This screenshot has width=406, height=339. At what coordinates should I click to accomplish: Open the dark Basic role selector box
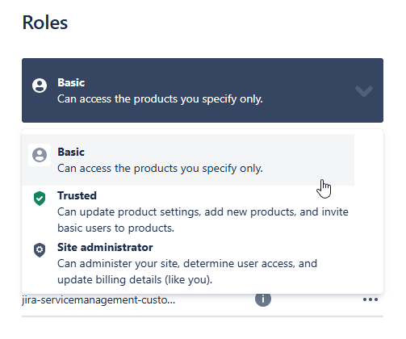coord(203,90)
